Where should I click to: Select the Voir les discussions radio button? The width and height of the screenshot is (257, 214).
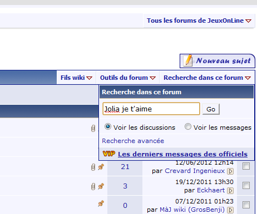(x=108, y=127)
